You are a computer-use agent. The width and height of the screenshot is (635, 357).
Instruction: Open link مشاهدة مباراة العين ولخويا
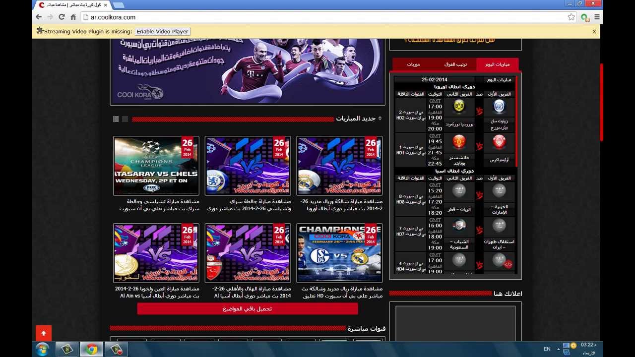157,292
